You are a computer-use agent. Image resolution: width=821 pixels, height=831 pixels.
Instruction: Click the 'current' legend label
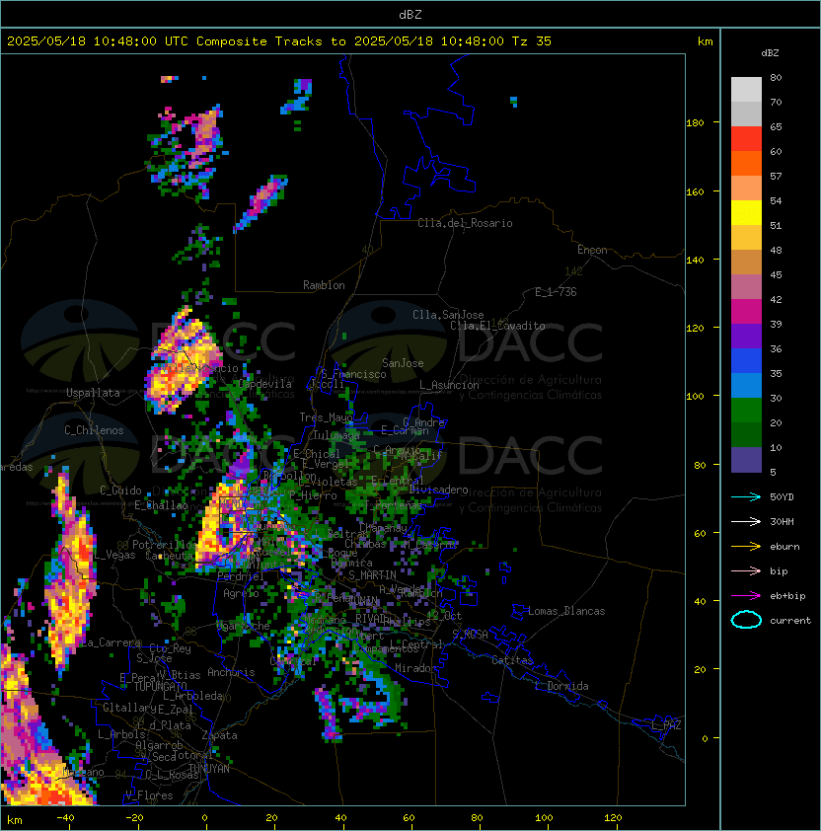click(x=790, y=621)
